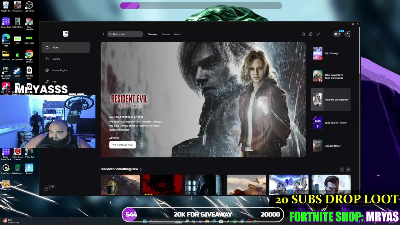Select 2025 Year in Review entry
Image resolution: width=400 pixels, height=225 pixels.
(331, 123)
